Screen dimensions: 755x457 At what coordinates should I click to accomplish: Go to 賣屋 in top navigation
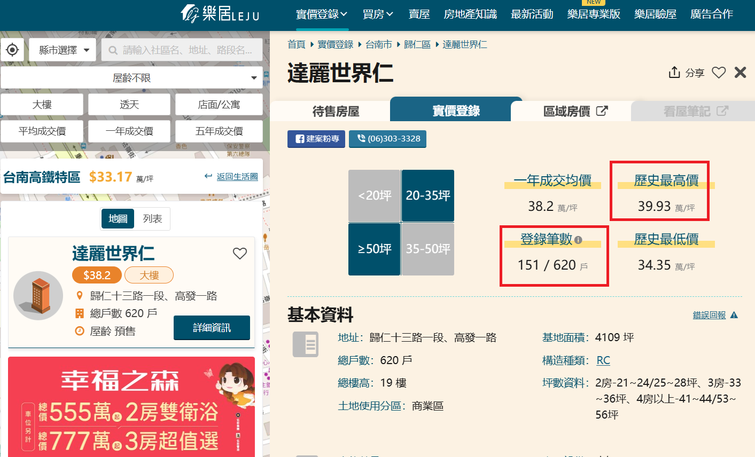click(419, 14)
